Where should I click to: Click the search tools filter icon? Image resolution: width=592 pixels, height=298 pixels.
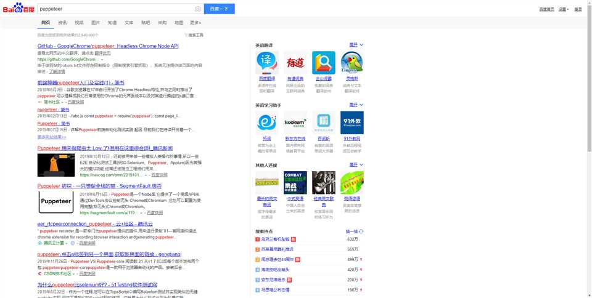tap(186, 35)
